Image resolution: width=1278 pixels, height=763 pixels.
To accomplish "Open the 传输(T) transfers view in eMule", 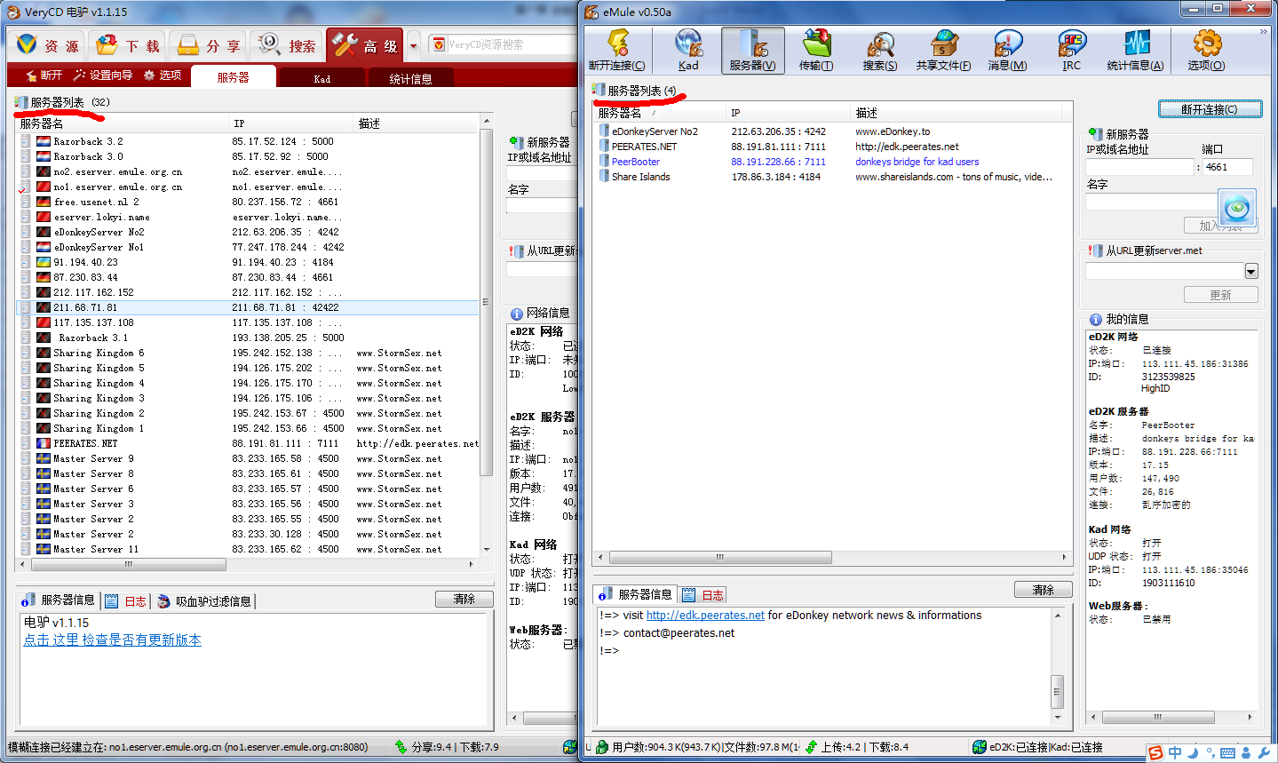I will [x=816, y=50].
